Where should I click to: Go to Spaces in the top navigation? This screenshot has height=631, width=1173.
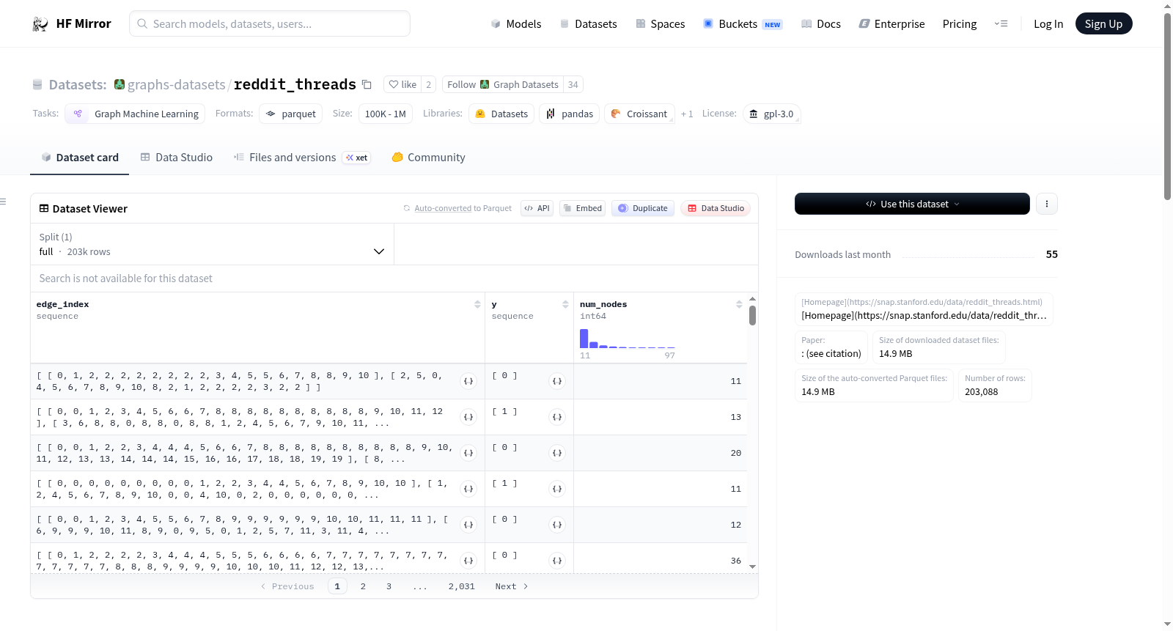(660, 24)
